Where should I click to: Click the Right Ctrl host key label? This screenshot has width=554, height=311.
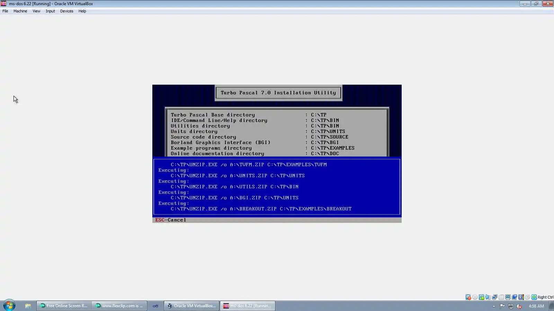click(545, 297)
